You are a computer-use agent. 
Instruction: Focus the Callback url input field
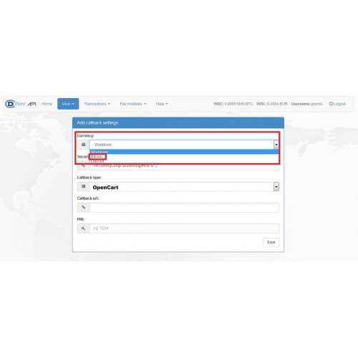184,208
